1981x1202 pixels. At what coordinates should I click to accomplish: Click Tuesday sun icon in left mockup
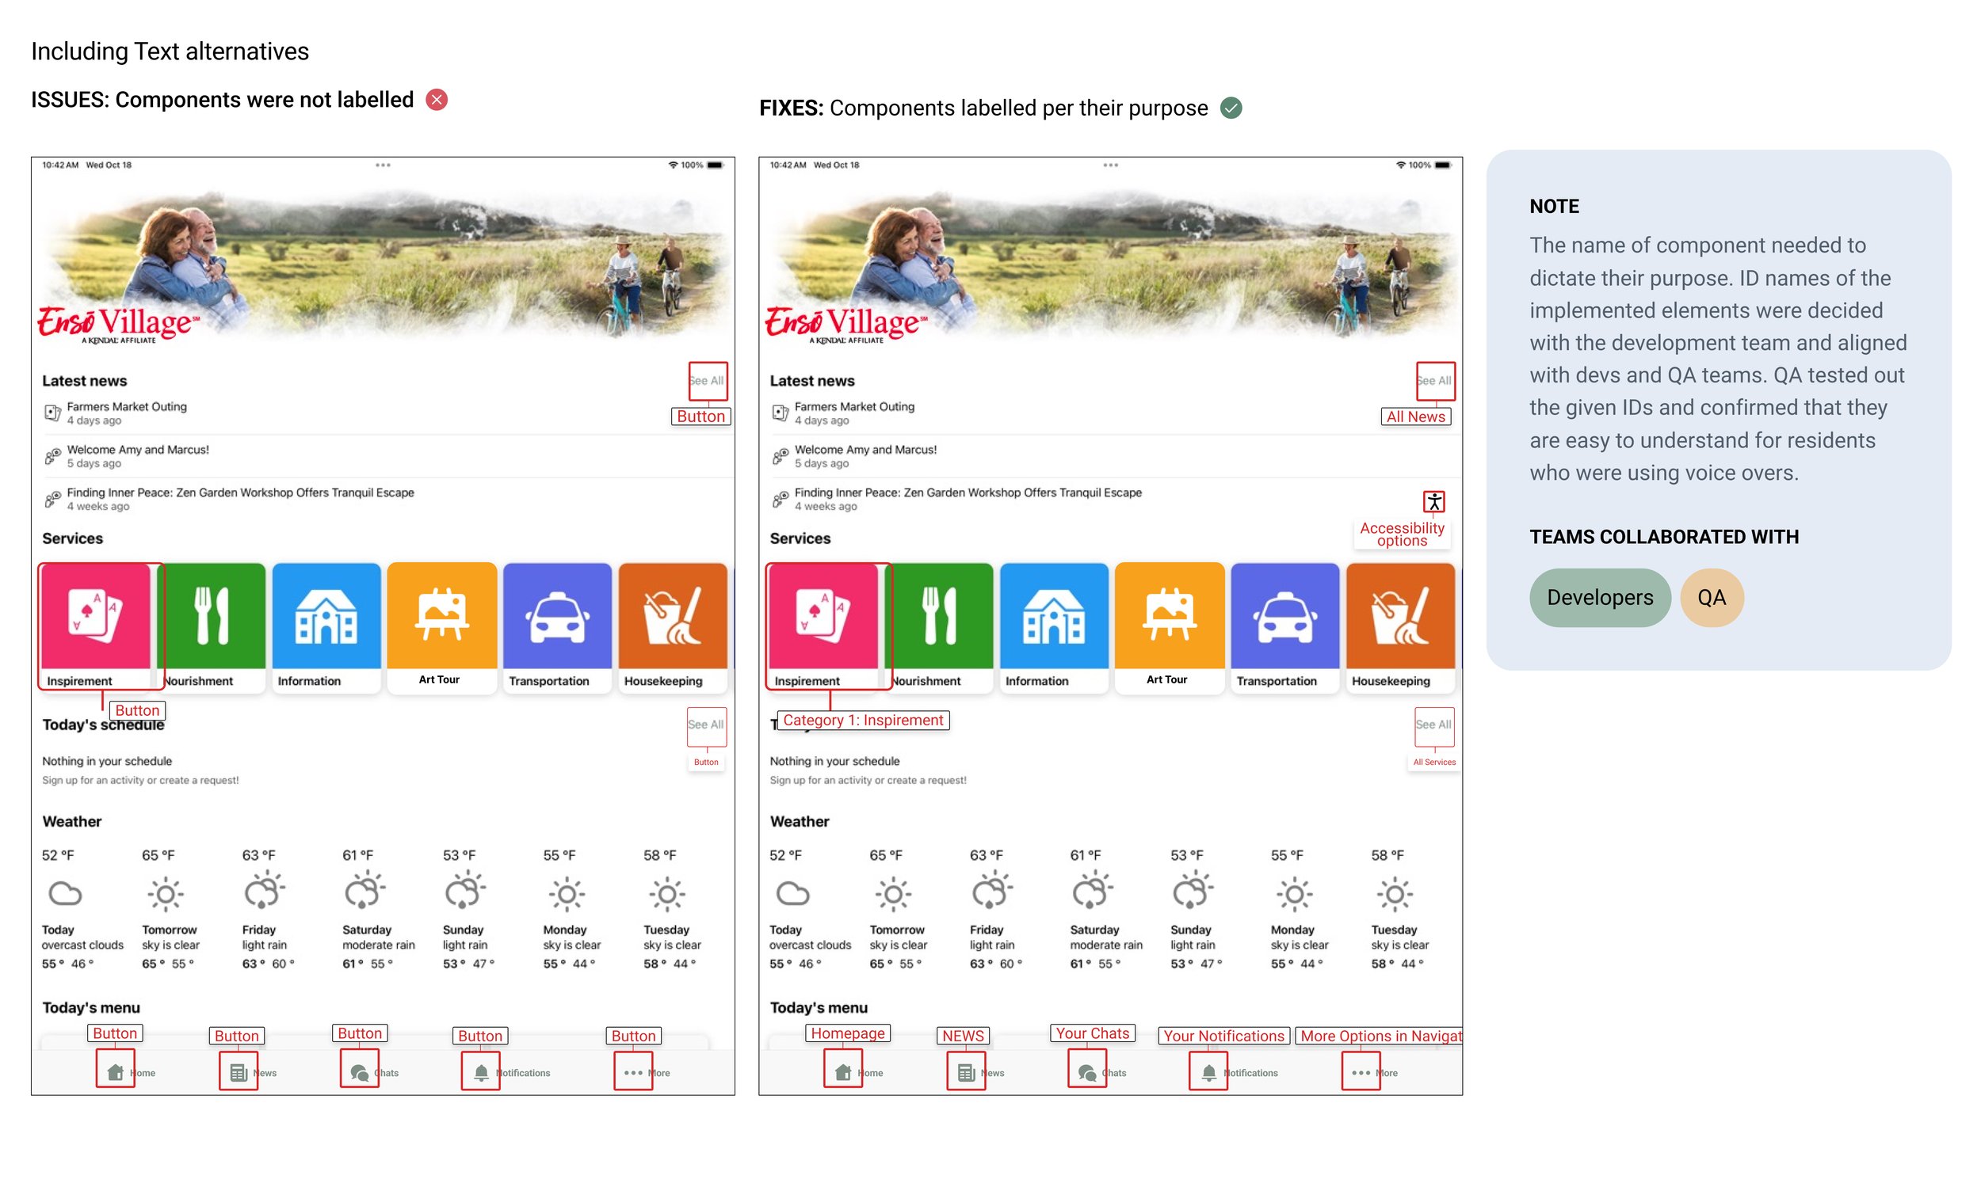[667, 894]
